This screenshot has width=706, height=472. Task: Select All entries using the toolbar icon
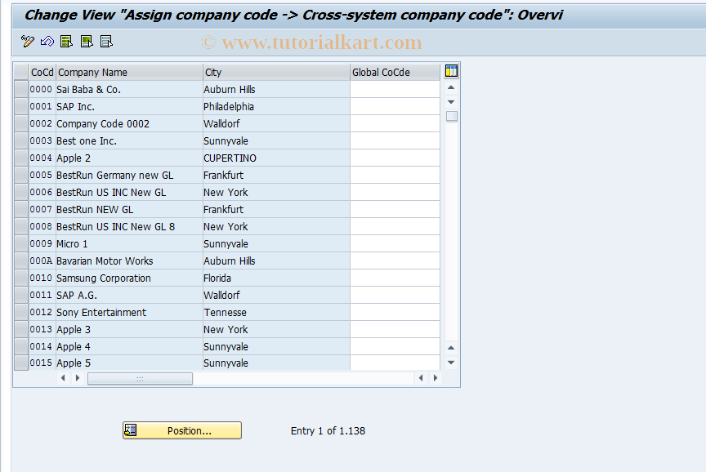pyautogui.click(x=66, y=41)
